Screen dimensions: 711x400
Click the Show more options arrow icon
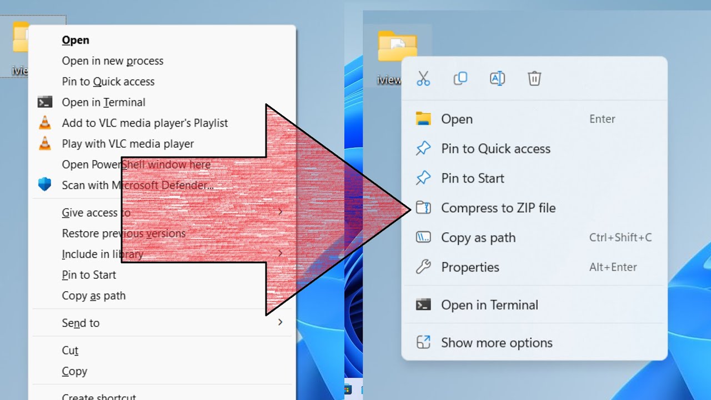(x=423, y=342)
